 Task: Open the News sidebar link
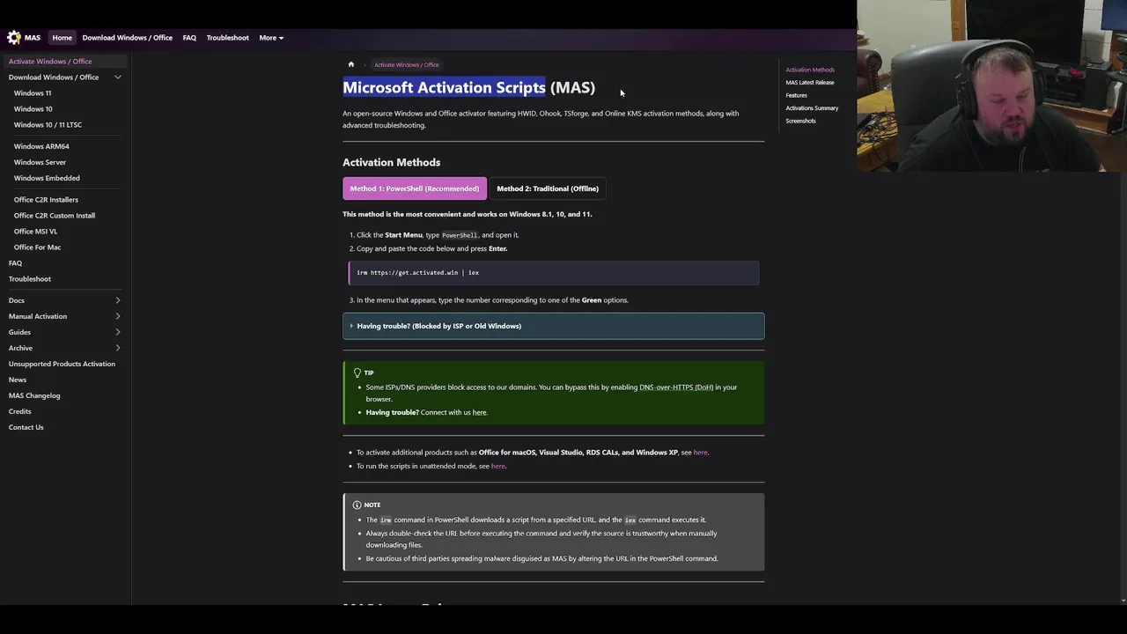click(x=18, y=380)
